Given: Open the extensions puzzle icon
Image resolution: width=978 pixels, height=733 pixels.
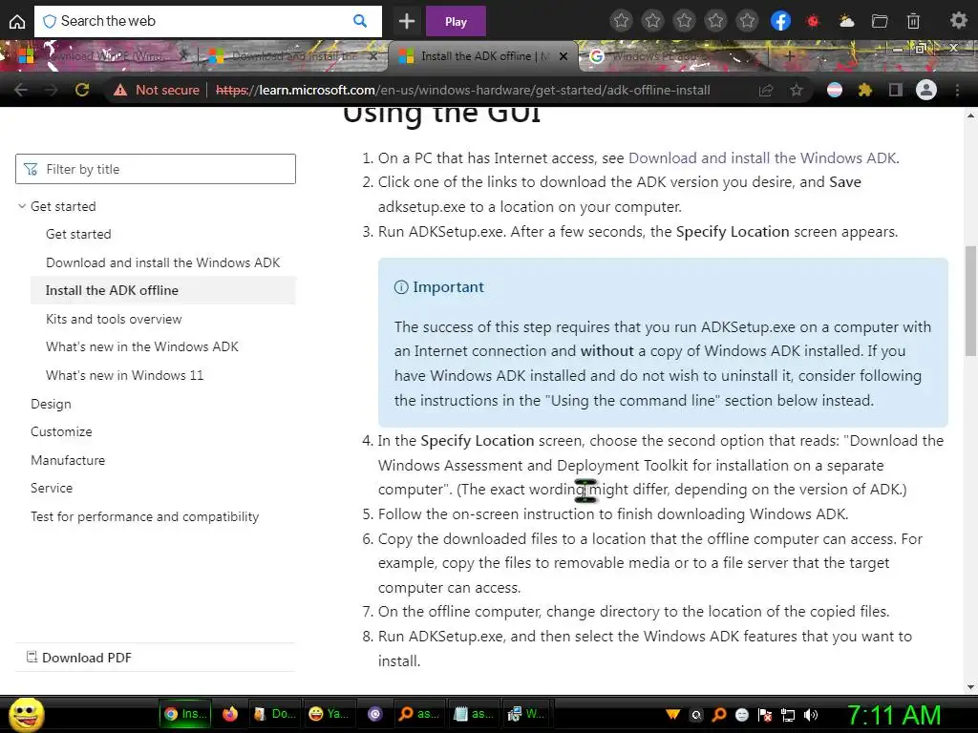Looking at the screenshot, I should [x=865, y=91].
